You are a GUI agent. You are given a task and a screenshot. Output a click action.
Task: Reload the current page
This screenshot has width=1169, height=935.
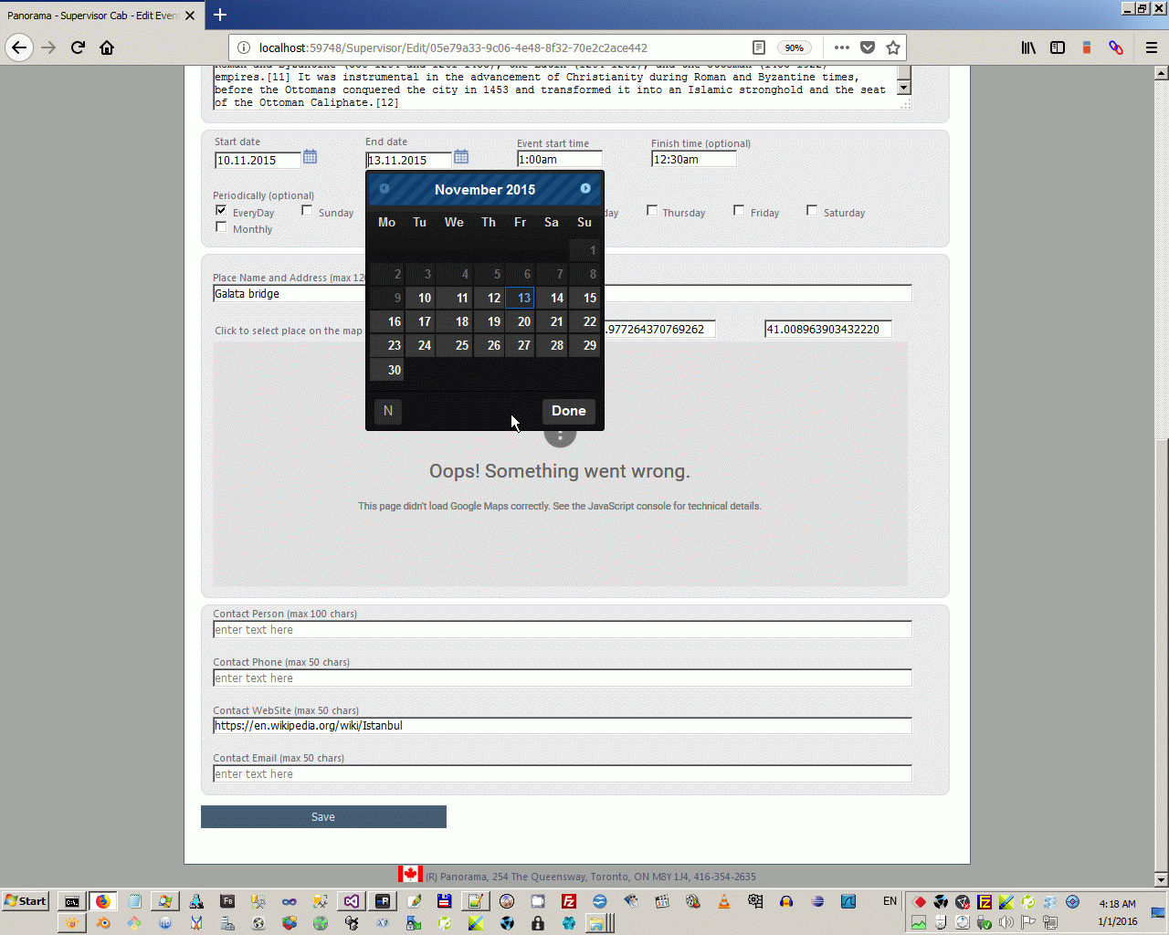pyautogui.click(x=78, y=47)
